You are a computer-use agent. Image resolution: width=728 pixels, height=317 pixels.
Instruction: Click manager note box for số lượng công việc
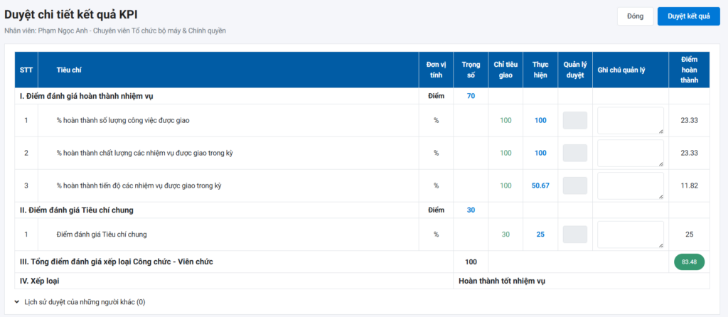631,120
